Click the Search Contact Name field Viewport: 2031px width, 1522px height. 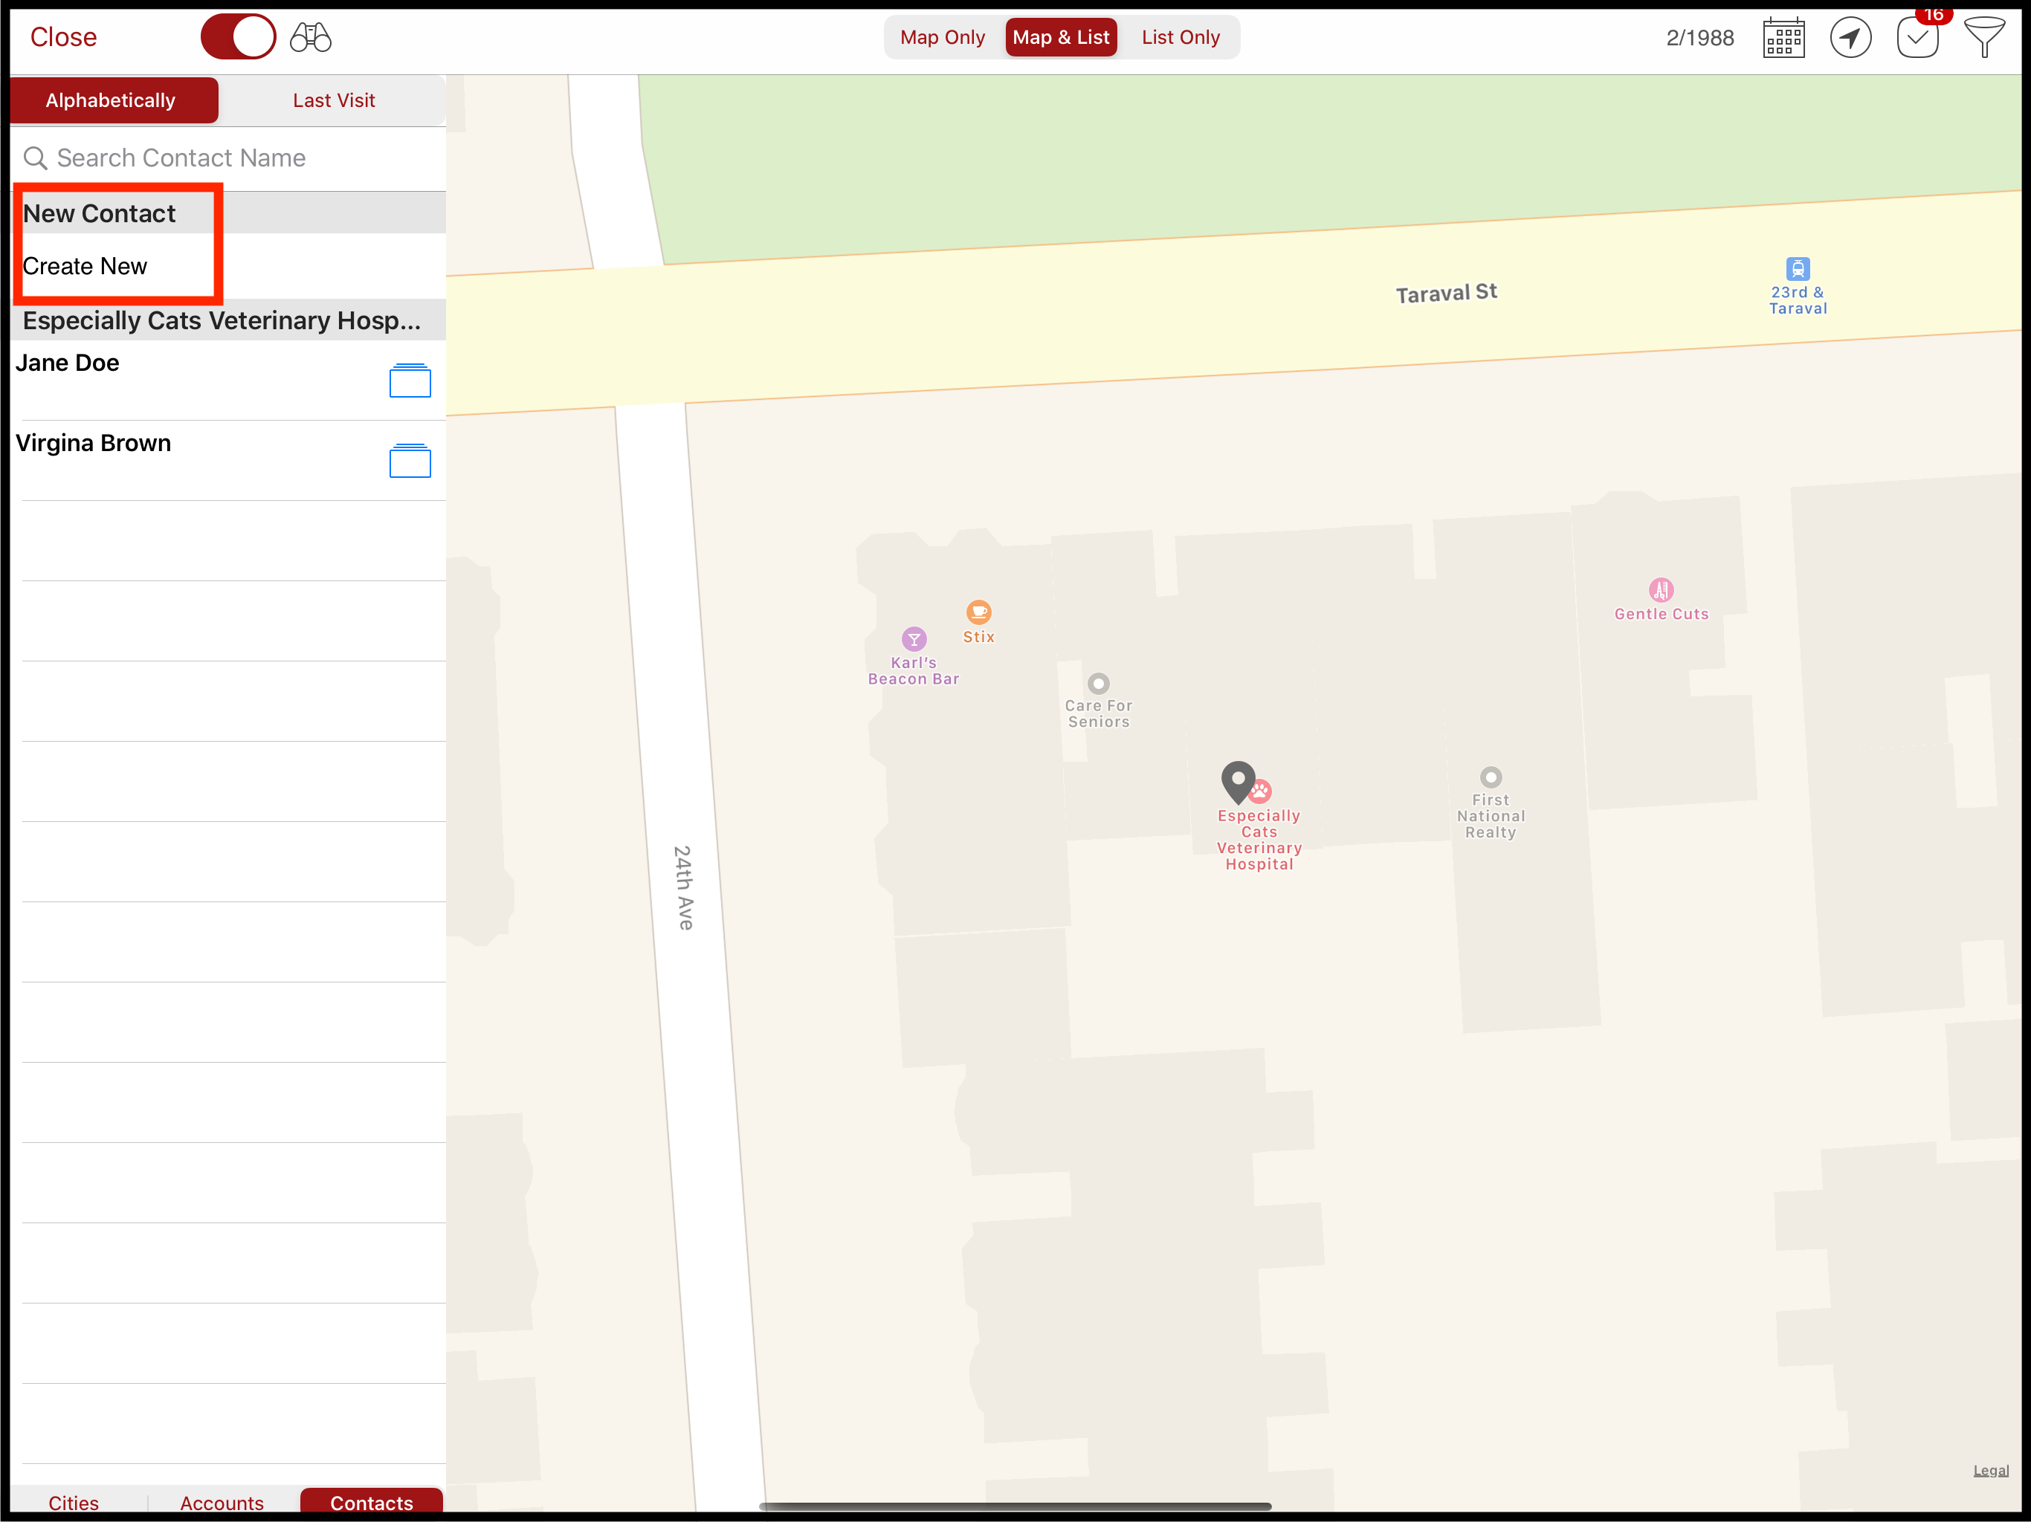(181, 158)
